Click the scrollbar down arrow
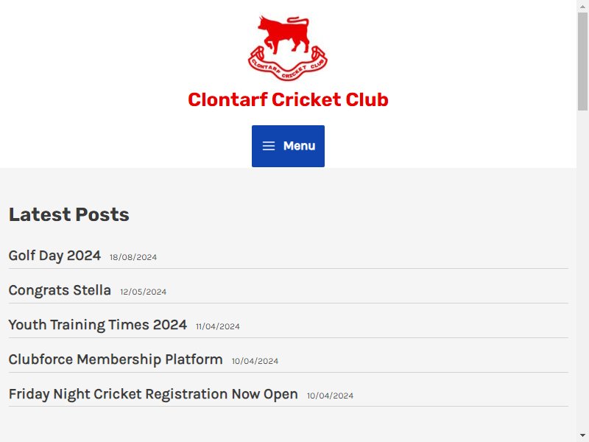This screenshot has height=442, width=589. click(582, 436)
